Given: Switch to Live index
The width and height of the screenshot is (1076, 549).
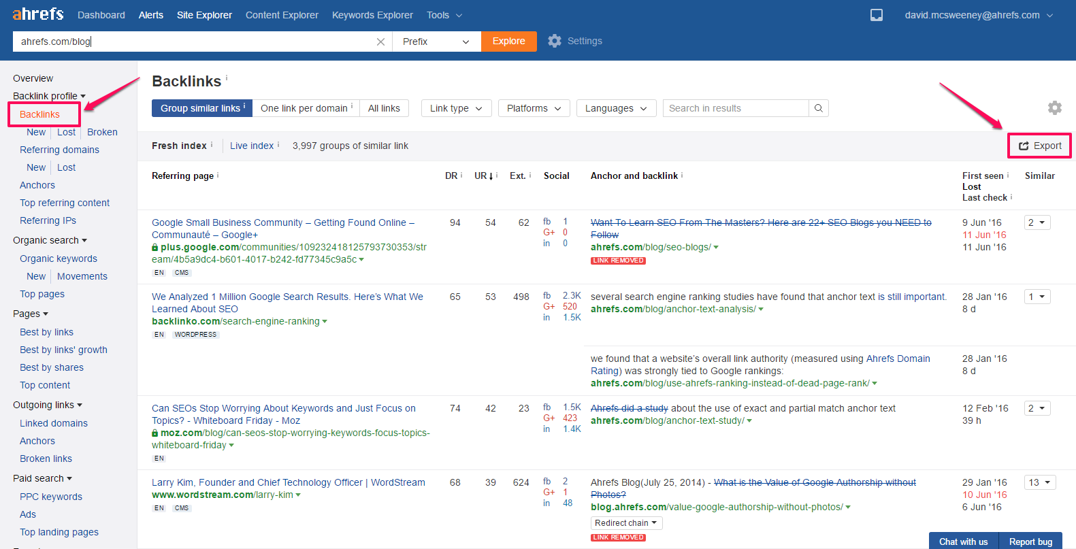Looking at the screenshot, I should (x=252, y=146).
